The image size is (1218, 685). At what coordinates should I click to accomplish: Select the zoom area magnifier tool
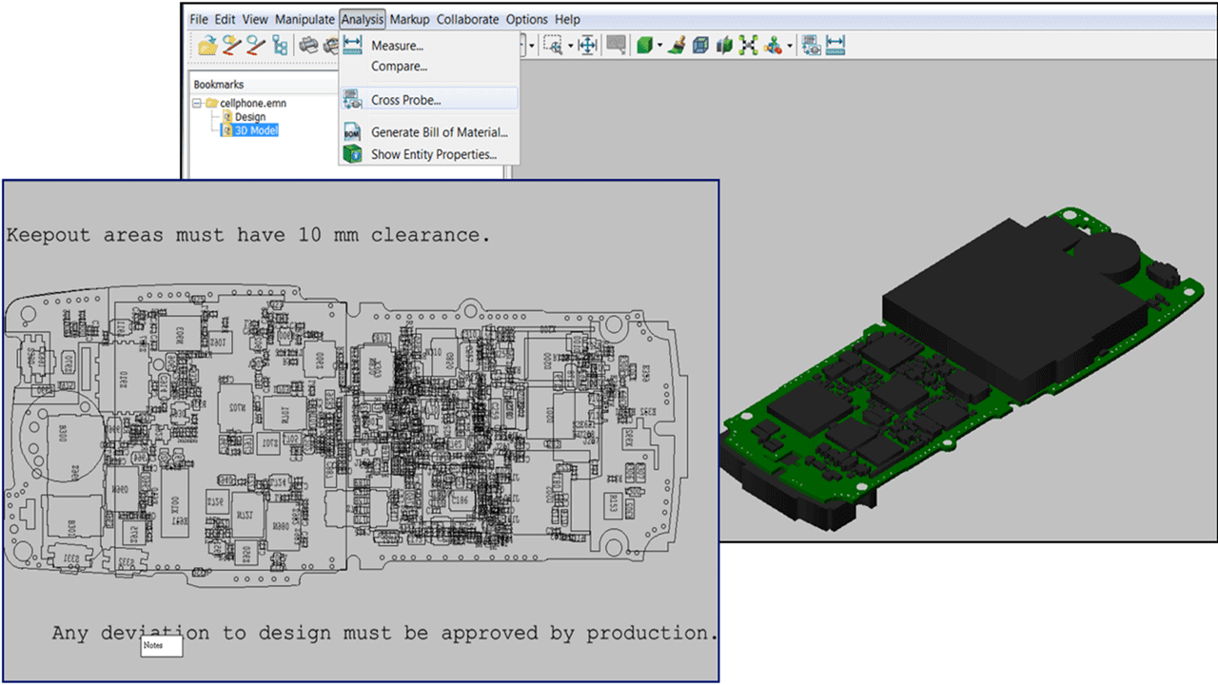(553, 45)
